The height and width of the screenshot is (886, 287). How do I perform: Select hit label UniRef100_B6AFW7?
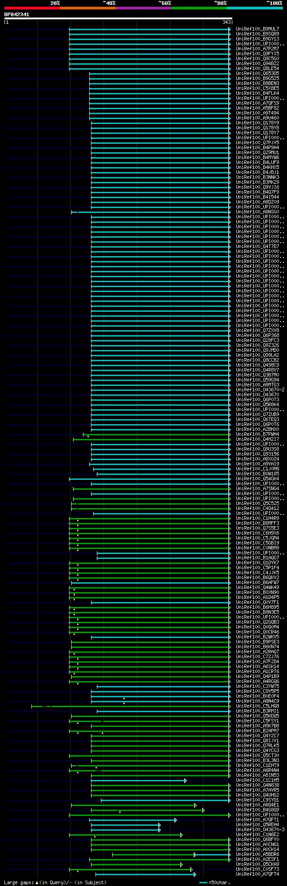(x=257, y=583)
